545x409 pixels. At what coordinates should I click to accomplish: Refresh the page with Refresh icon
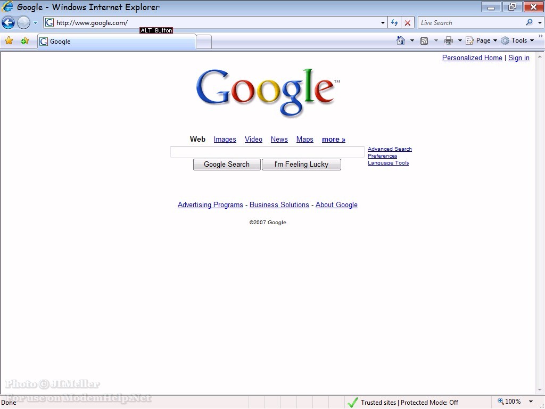coord(394,23)
